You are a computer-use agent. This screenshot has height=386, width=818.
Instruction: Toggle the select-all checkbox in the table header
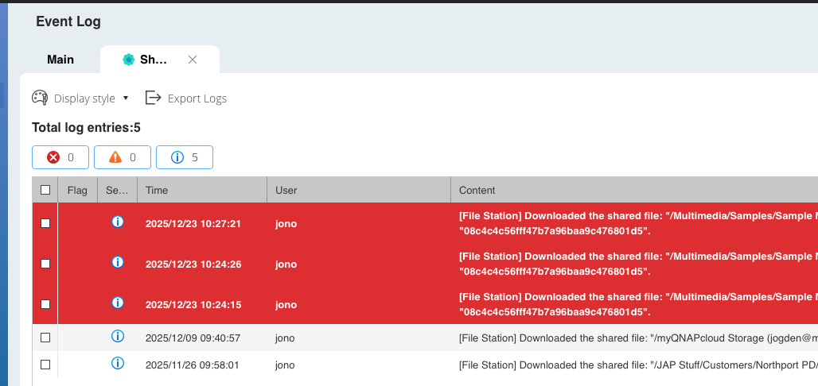coord(45,190)
